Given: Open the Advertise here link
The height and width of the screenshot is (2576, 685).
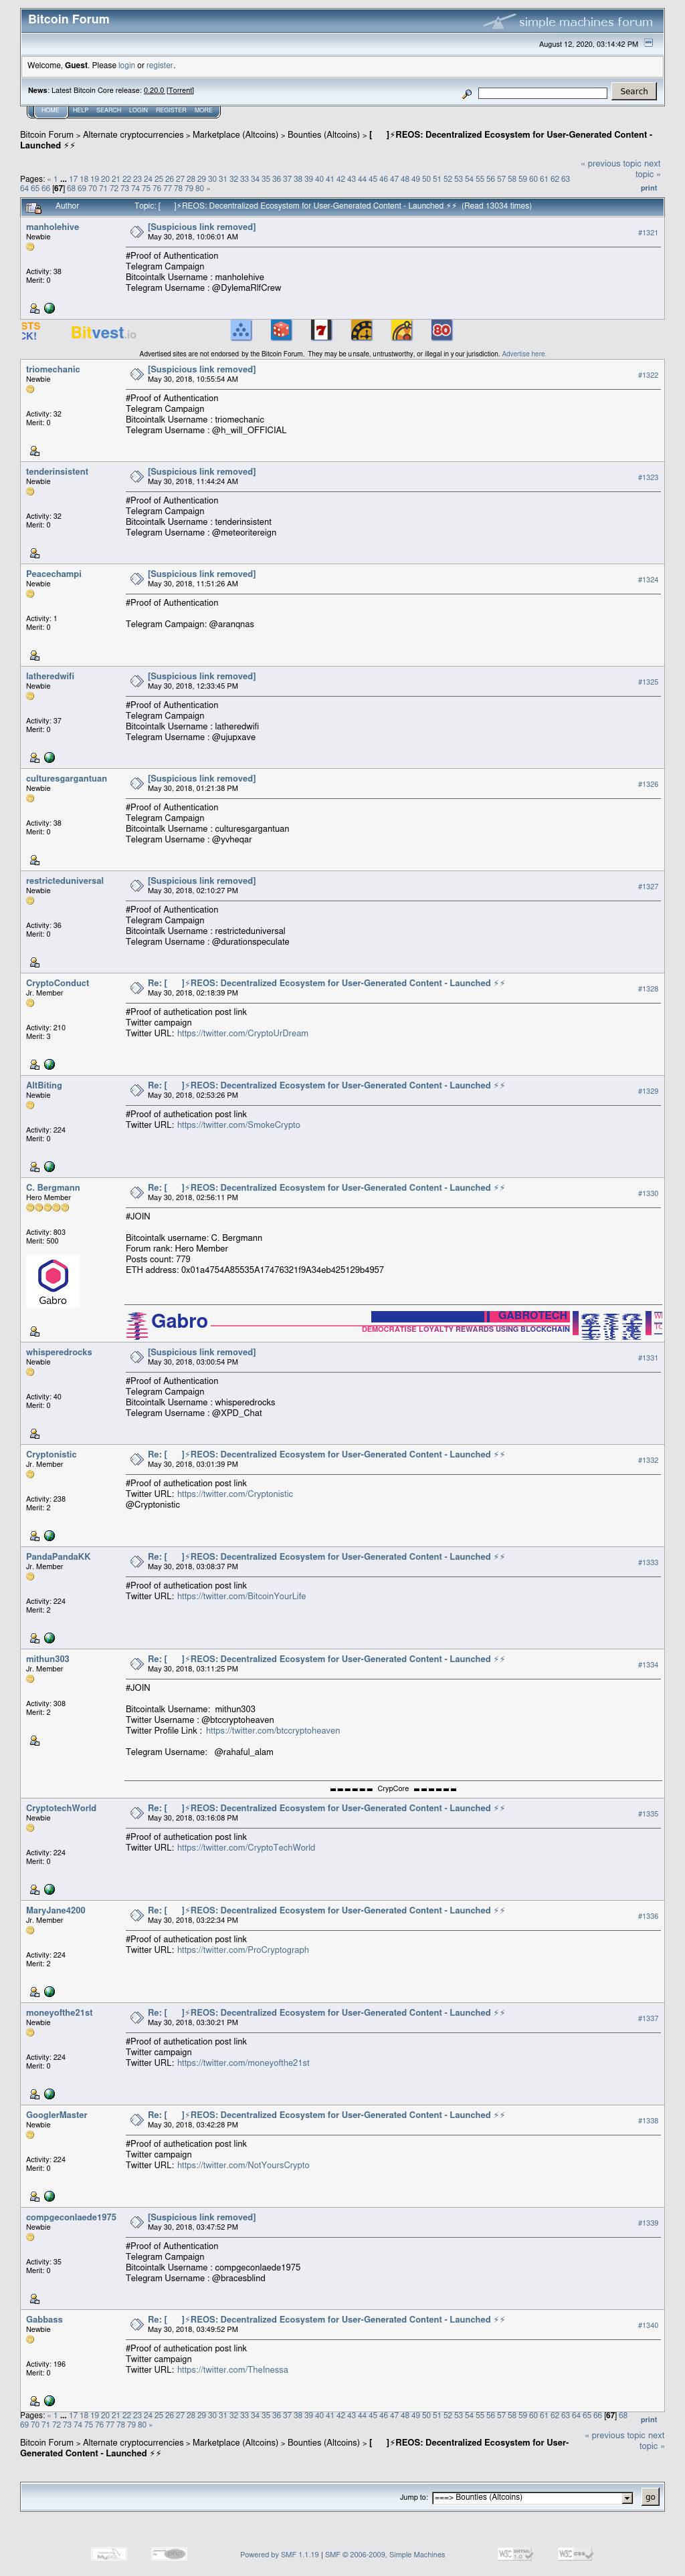Looking at the screenshot, I should coord(524,354).
